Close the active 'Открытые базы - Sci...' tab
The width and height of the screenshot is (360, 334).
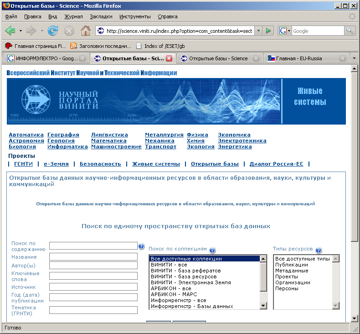[169, 58]
